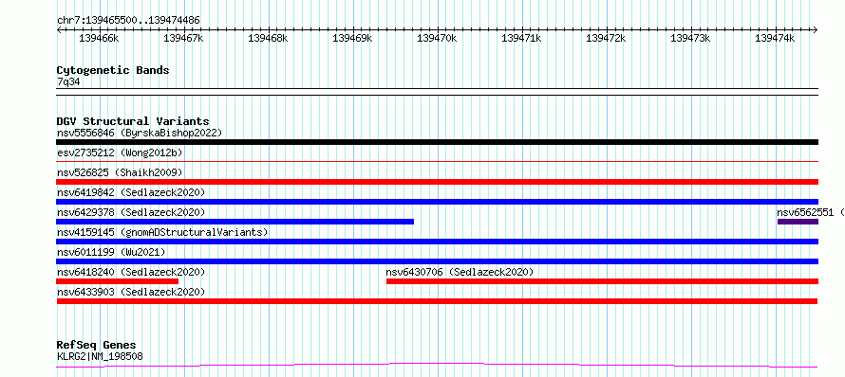This screenshot has height=377, width=845.
Task: Select the thin red esv2735212 line
Action: click(x=437, y=161)
